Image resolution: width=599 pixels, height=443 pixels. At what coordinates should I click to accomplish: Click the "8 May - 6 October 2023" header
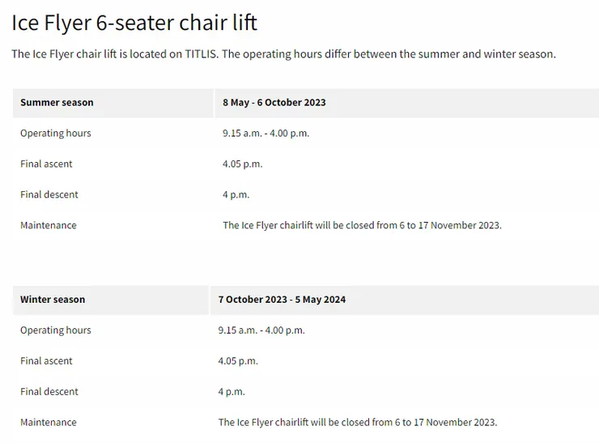click(274, 103)
